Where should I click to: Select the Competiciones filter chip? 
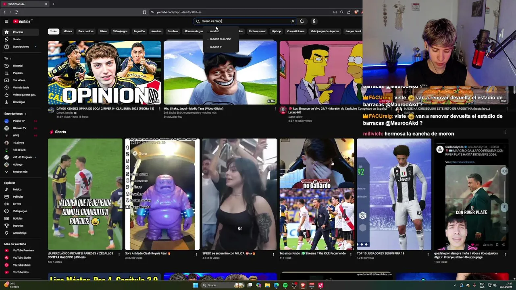296,31
